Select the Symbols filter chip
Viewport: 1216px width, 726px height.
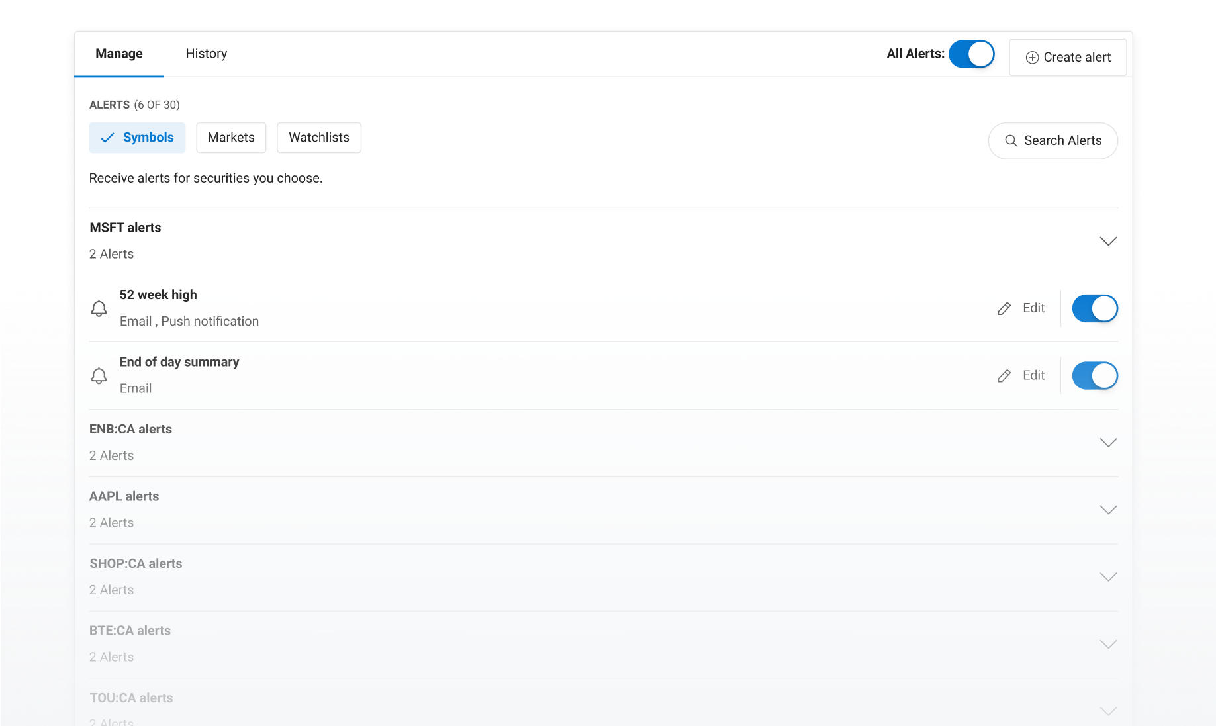coord(137,138)
